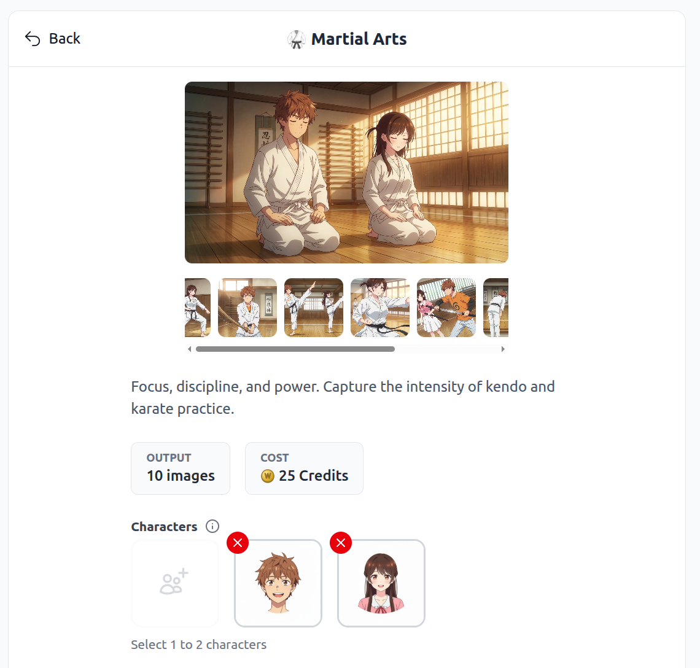
Task: Select the thumbnail of boy holding bamboo sword
Action: [x=247, y=308]
